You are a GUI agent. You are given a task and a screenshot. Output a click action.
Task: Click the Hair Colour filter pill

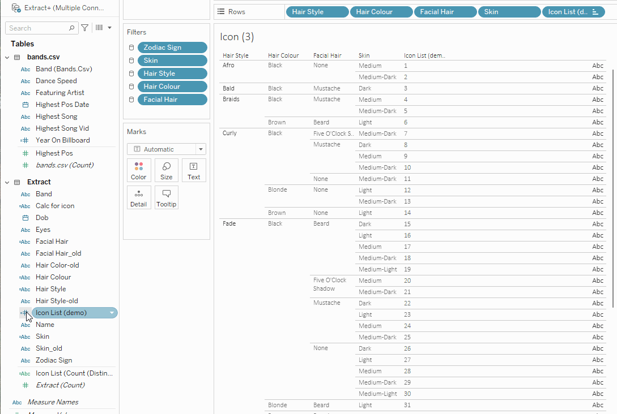click(x=172, y=87)
